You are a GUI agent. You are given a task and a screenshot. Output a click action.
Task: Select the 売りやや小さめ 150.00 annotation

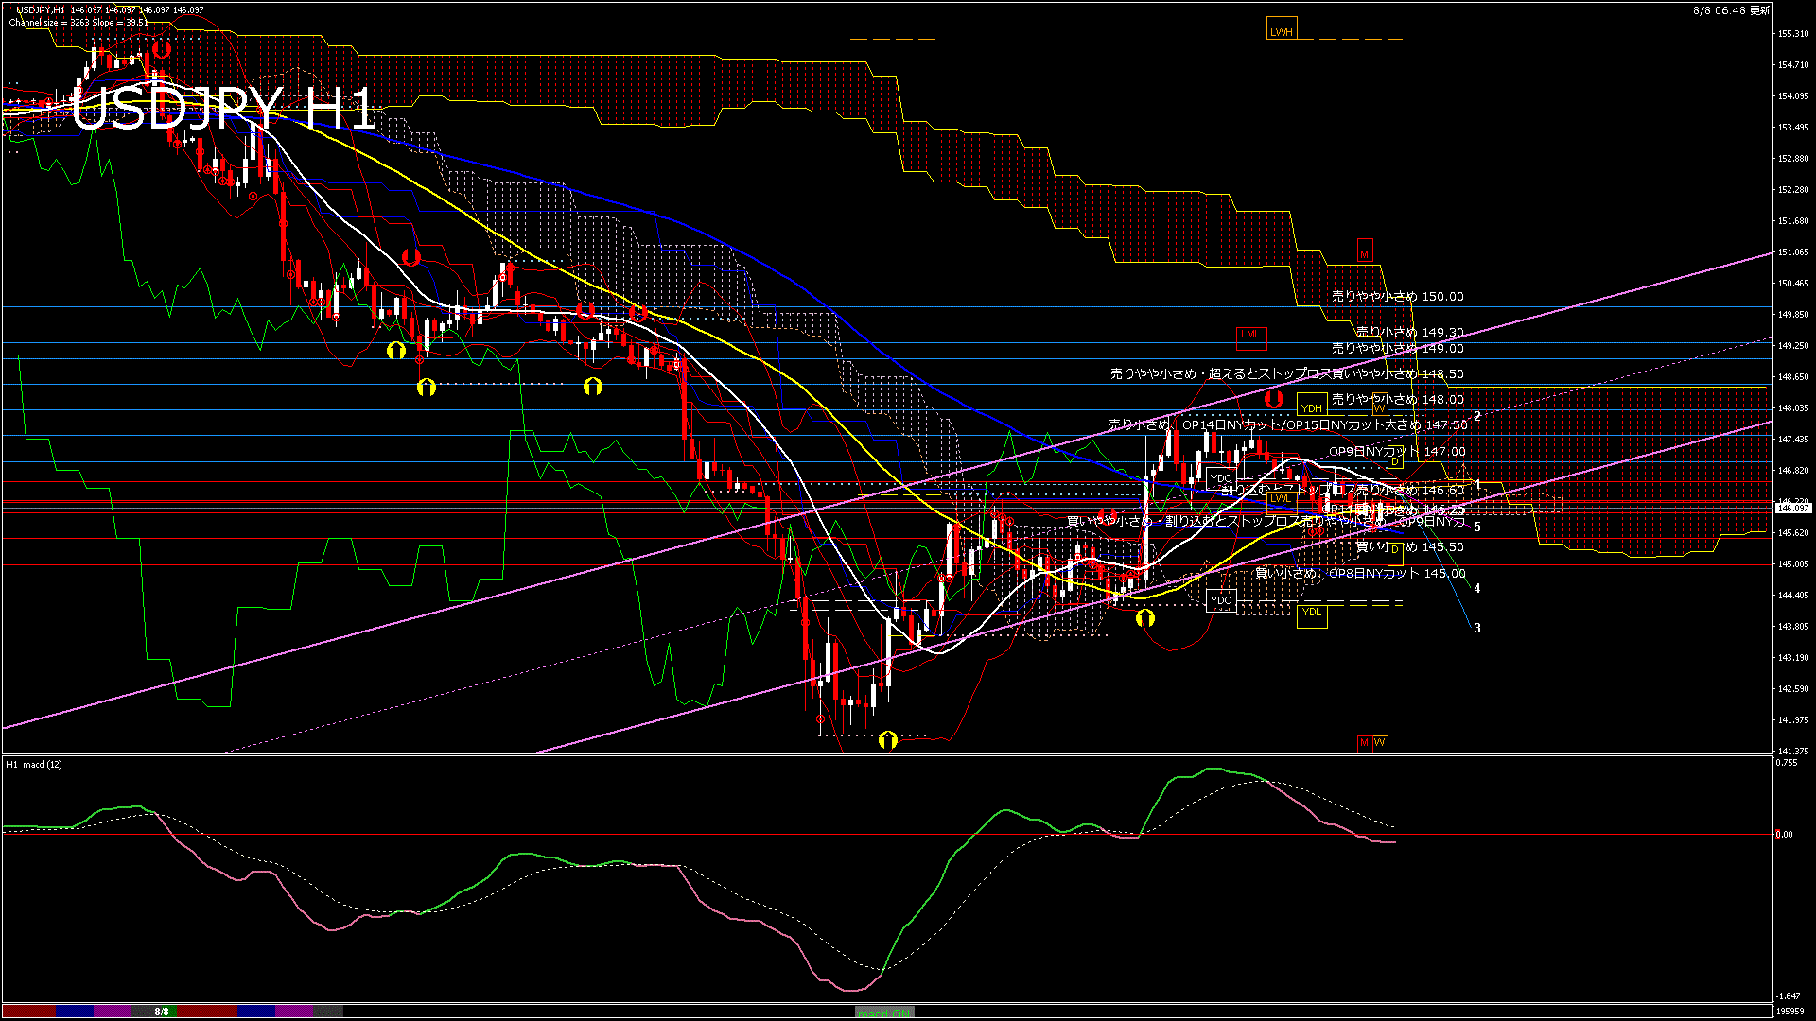pyautogui.click(x=1397, y=296)
